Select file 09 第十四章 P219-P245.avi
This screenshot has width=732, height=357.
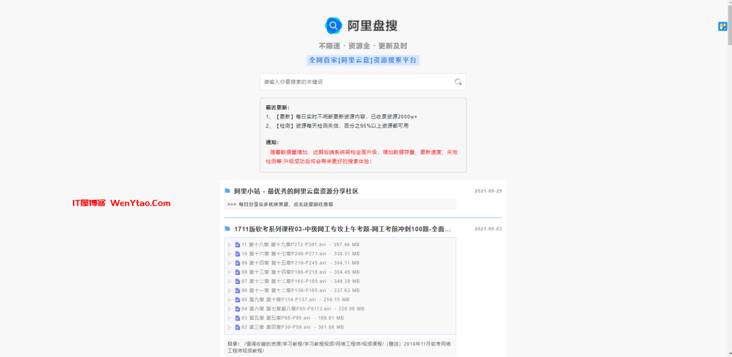[284, 263]
